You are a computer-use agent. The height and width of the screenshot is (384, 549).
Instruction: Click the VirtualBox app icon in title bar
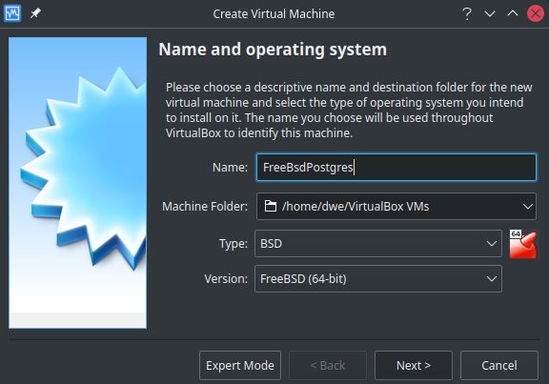pos(12,13)
